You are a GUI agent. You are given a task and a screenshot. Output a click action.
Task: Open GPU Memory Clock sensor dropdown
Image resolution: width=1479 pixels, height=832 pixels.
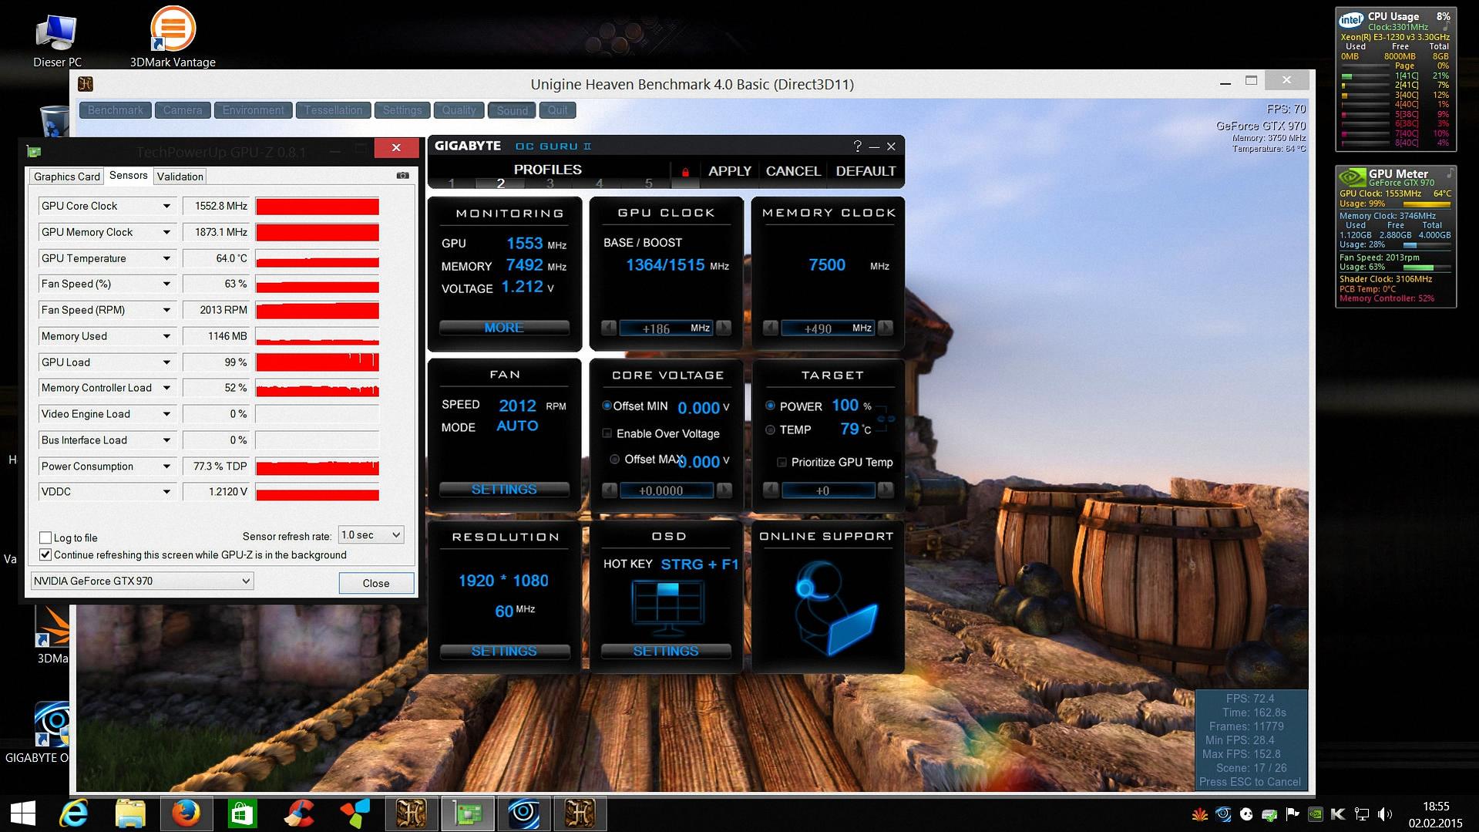[x=166, y=232]
